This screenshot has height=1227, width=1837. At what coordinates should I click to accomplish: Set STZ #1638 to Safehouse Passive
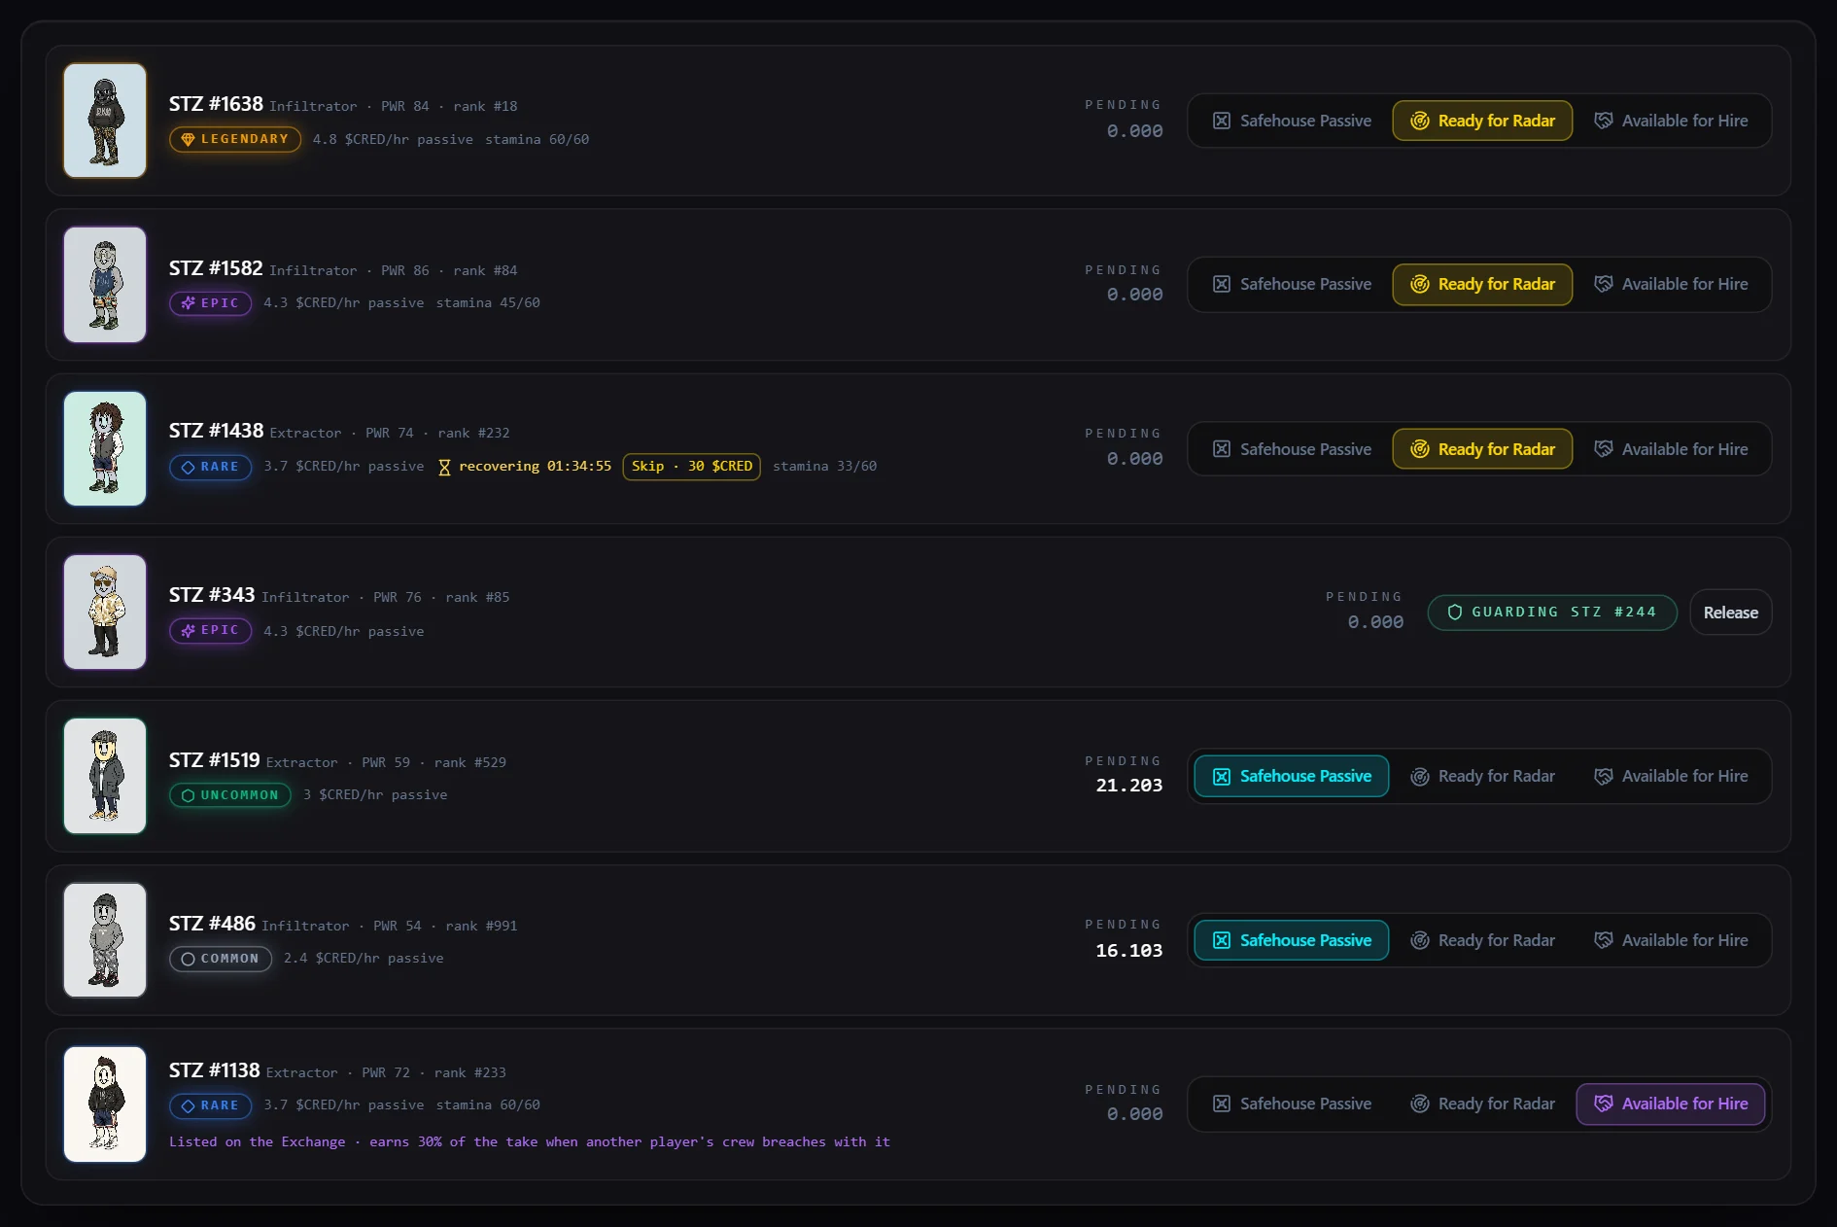1292,121
